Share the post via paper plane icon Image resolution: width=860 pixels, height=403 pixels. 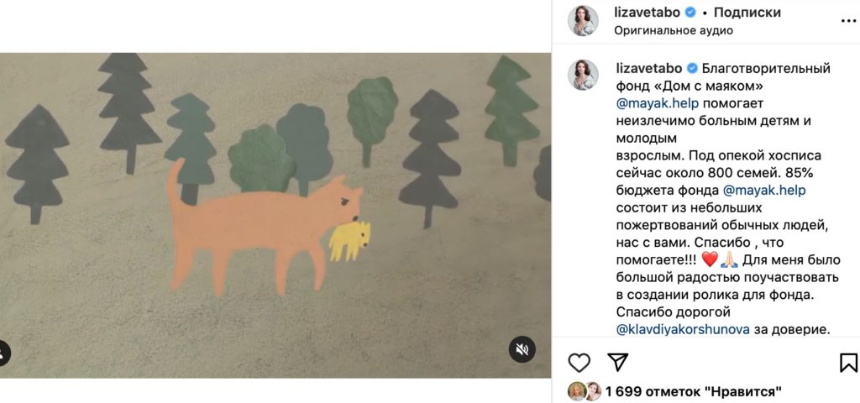[617, 362]
